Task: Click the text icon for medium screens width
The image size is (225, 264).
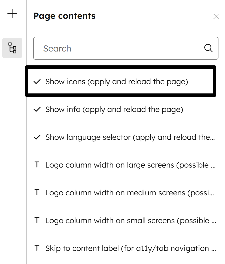Action: pyautogui.click(x=37, y=193)
